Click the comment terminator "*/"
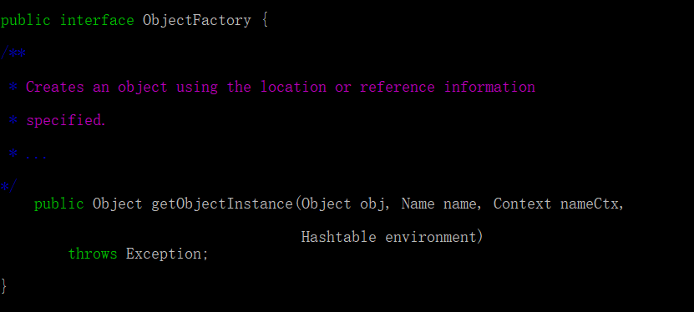The width and height of the screenshot is (694, 312). 8,185
